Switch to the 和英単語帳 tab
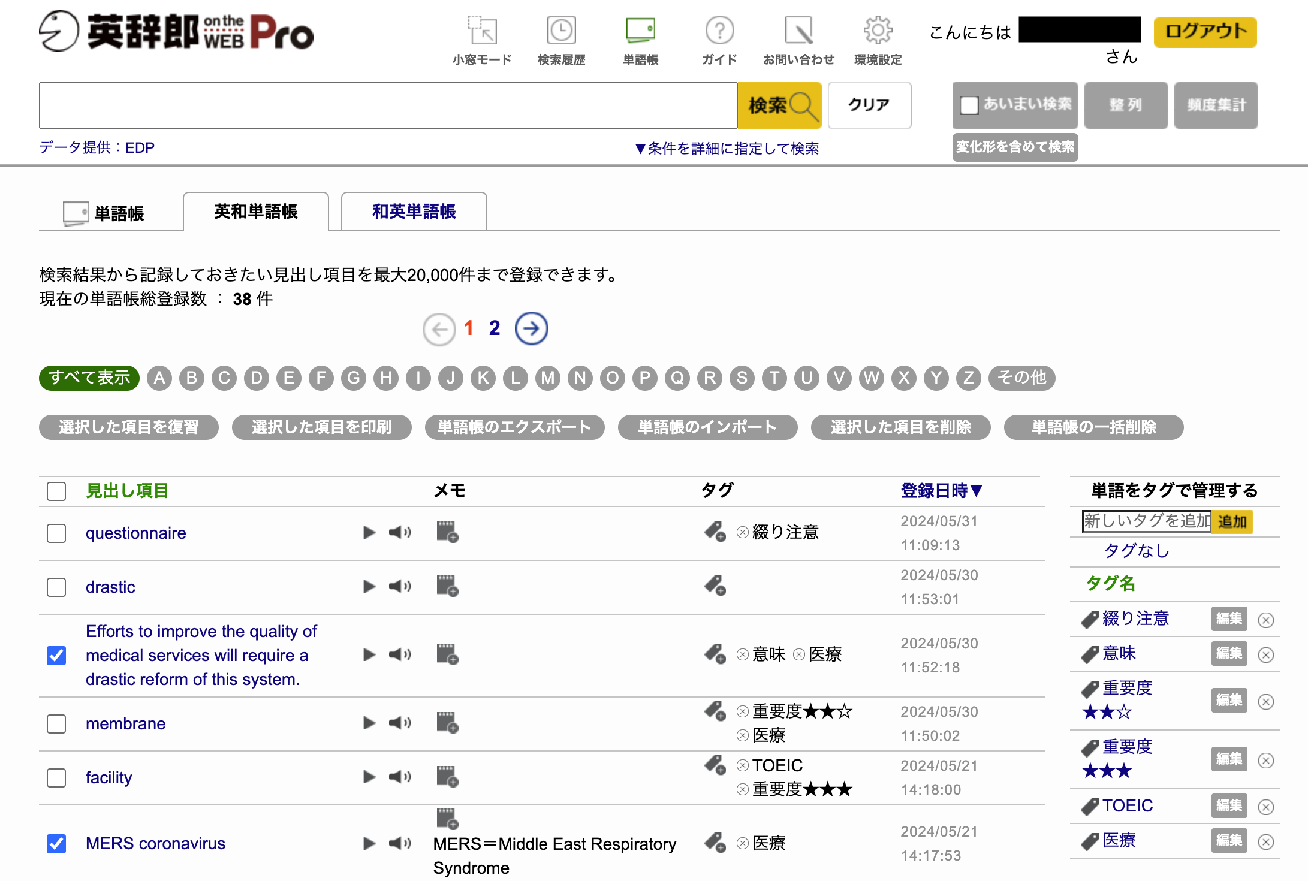Viewport: 1308px width, 881px height. pos(414,211)
